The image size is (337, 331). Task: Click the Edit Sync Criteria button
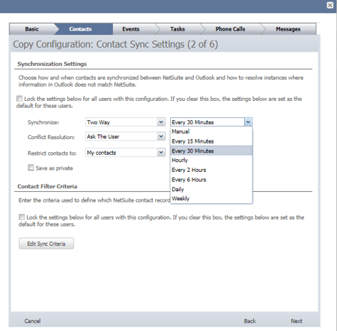coord(46,244)
